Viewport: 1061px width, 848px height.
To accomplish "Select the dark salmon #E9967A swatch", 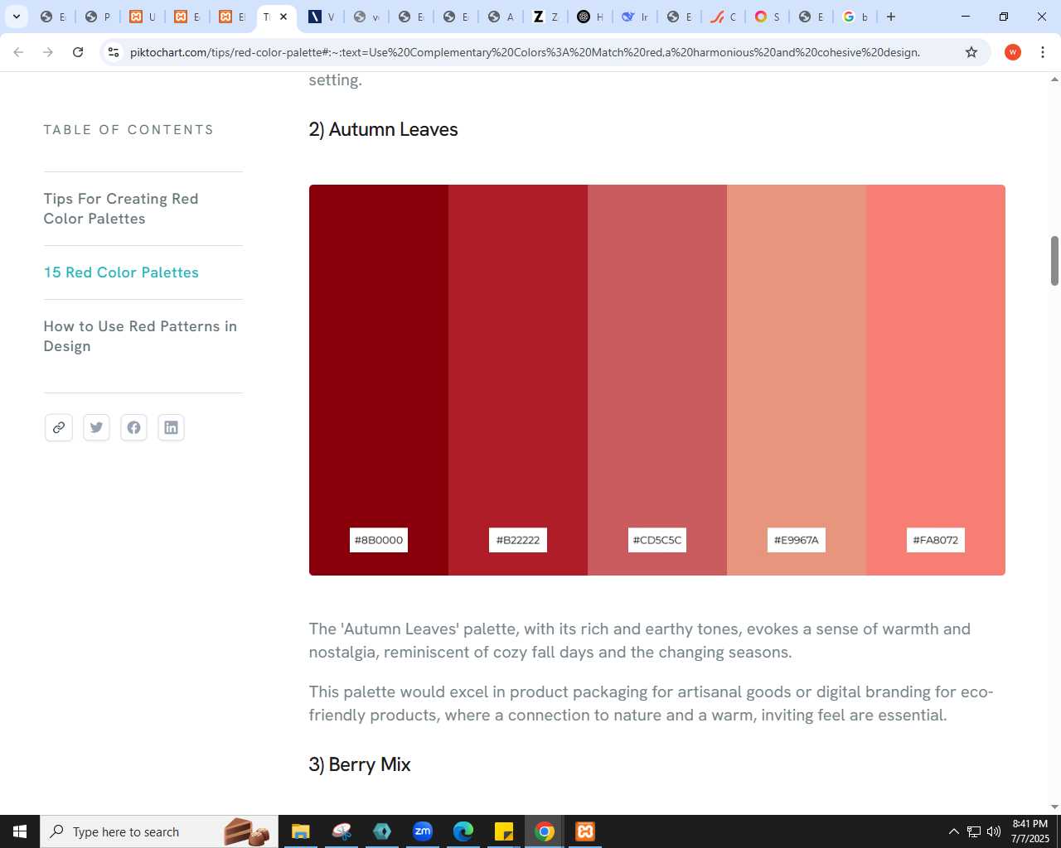I will coord(797,380).
